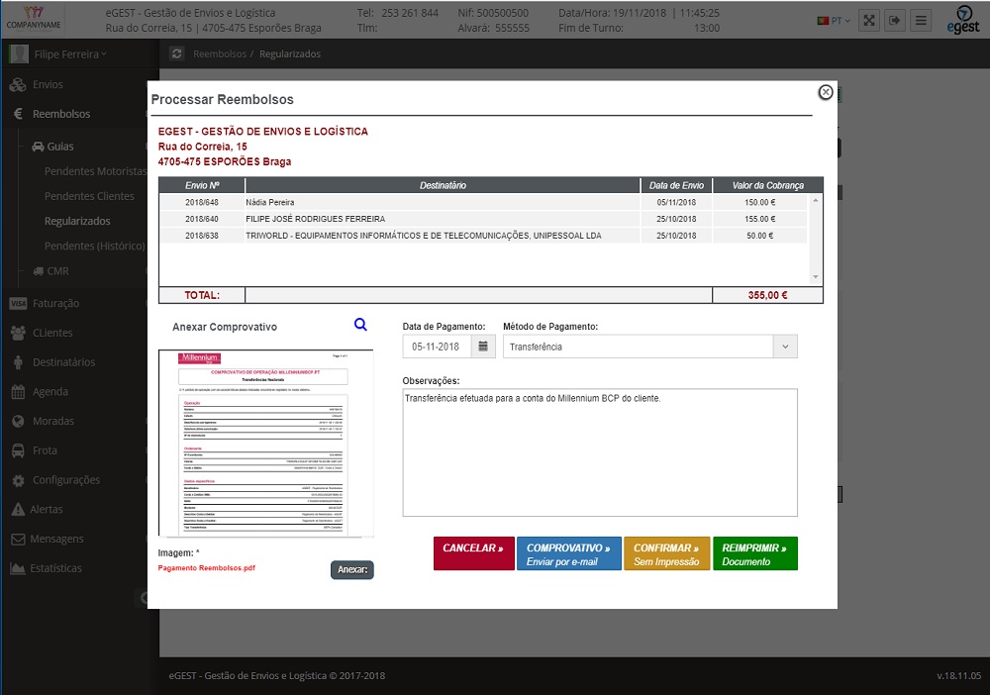This screenshot has height=695, width=990.
Task: Open the attached receipt thumbnail preview
Action: (265, 443)
